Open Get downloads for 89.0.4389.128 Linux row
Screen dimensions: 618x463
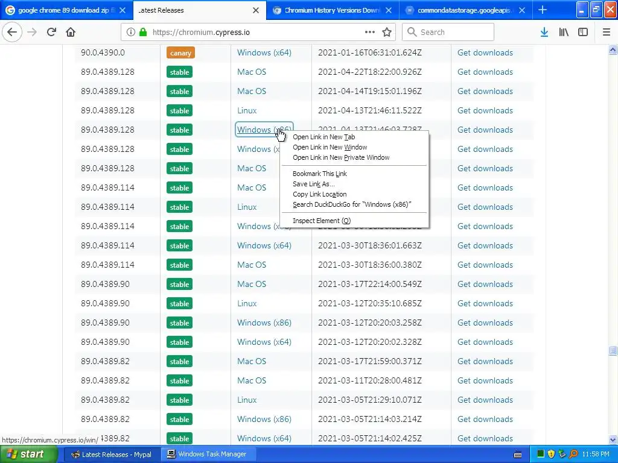(x=485, y=111)
